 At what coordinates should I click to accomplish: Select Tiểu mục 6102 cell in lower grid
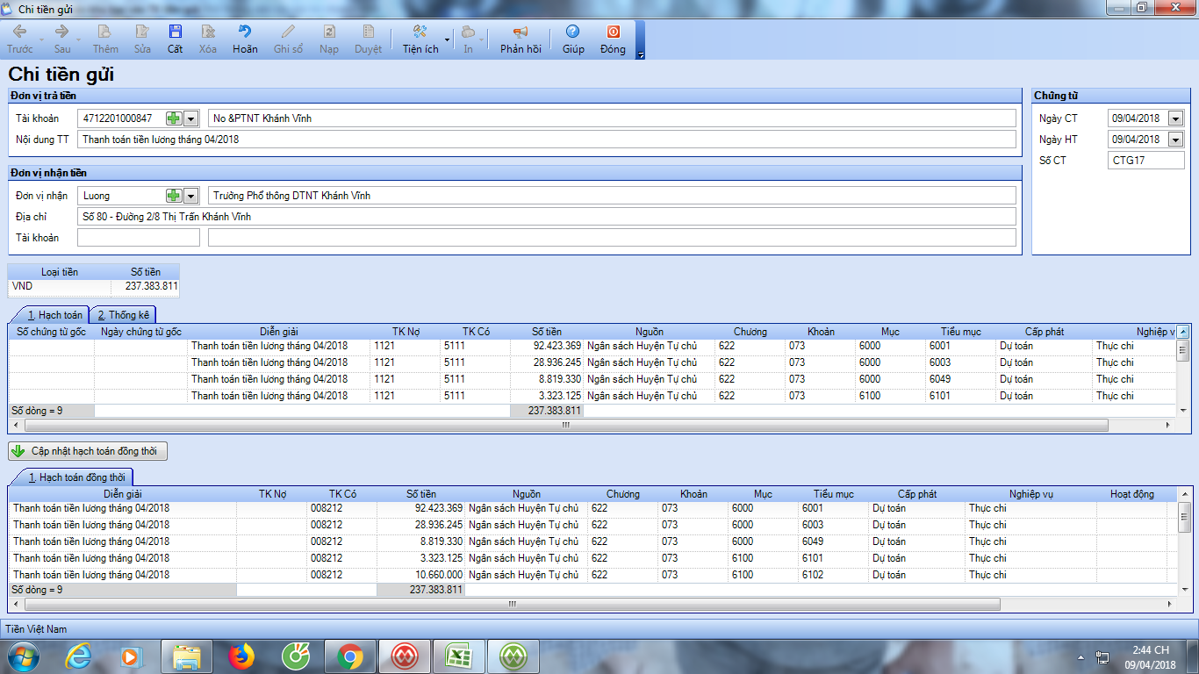coord(833,575)
